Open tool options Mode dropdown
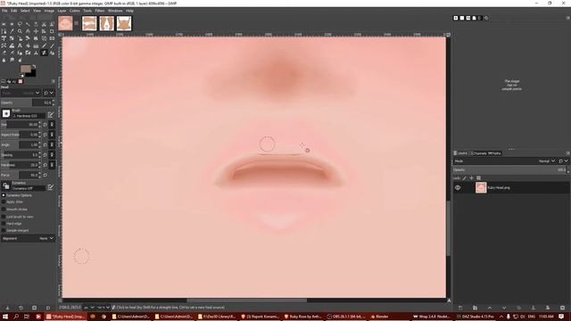The width and height of the screenshot is (571, 321). point(21,93)
